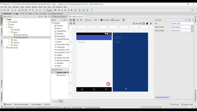Viewport: 197px width, 111px height.
Task: Stop Gradle build with red cancel icon
Action: click(x=161, y=107)
